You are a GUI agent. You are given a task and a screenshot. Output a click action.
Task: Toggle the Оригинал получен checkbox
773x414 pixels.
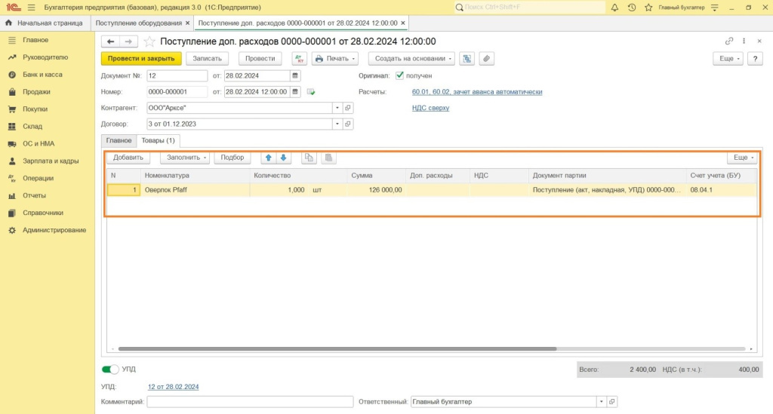(400, 75)
